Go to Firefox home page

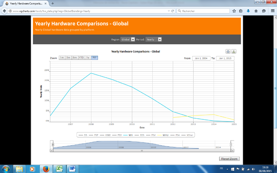click(256, 11)
